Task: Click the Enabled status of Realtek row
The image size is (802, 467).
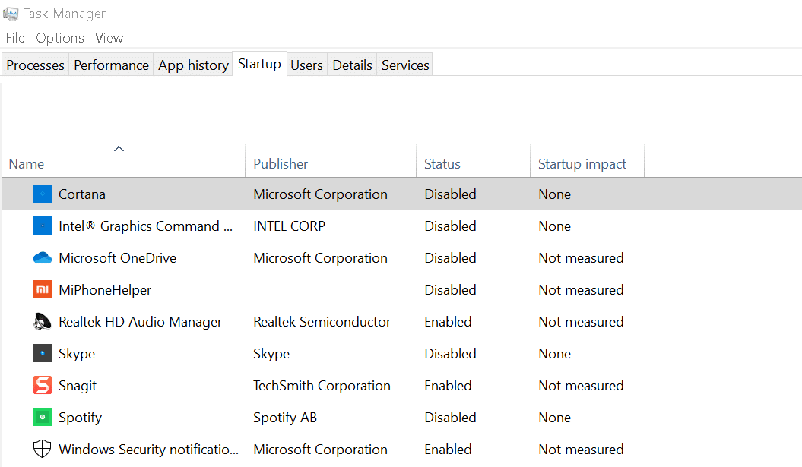Action: (x=448, y=322)
